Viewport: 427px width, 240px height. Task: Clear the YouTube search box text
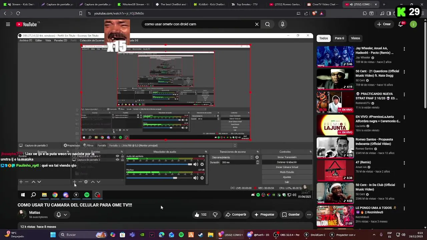257,24
